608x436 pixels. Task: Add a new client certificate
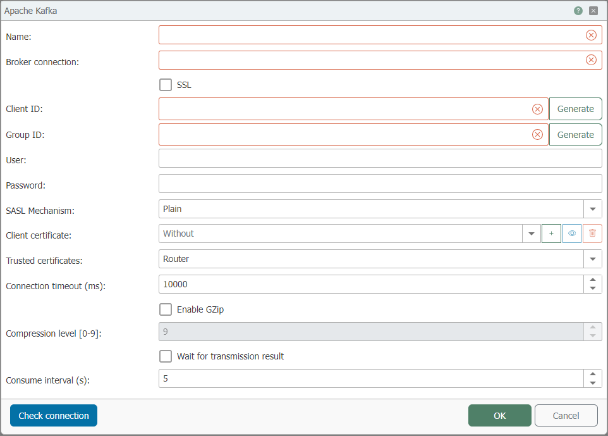coord(551,234)
